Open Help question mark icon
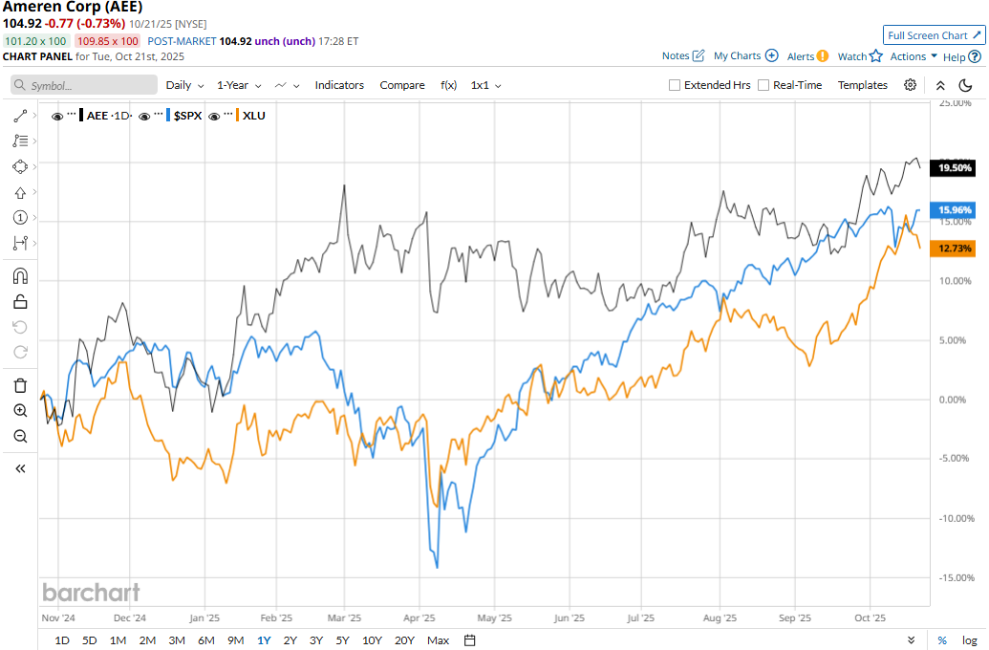The width and height of the screenshot is (989, 650). pyautogui.click(x=975, y=56)
